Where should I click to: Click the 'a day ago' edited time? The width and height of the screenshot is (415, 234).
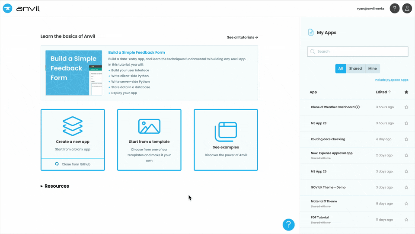click(383, 139)
